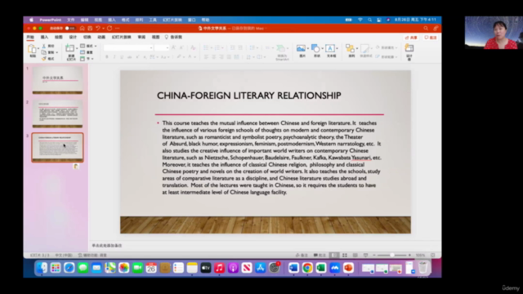Click the Paste clipboard icon
This screenshot has height=294, width=523.
click(32, 49)
